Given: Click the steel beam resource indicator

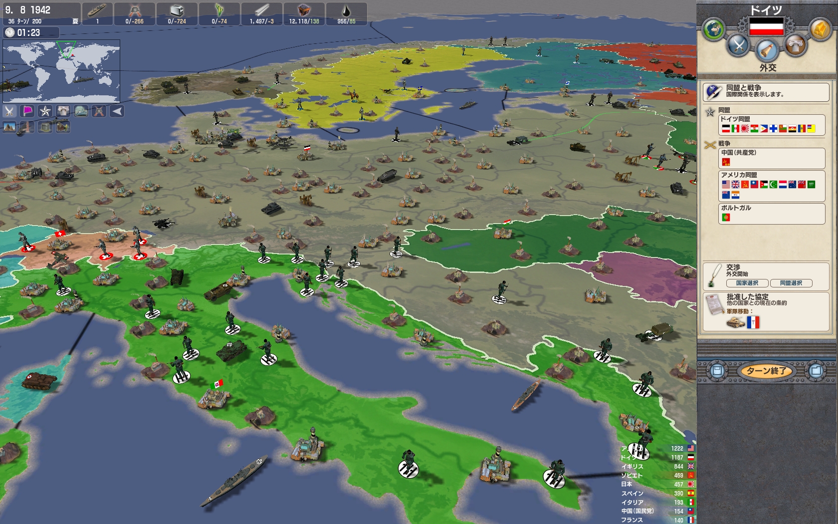Looking at the screenshot, I should tap(262, 14).
